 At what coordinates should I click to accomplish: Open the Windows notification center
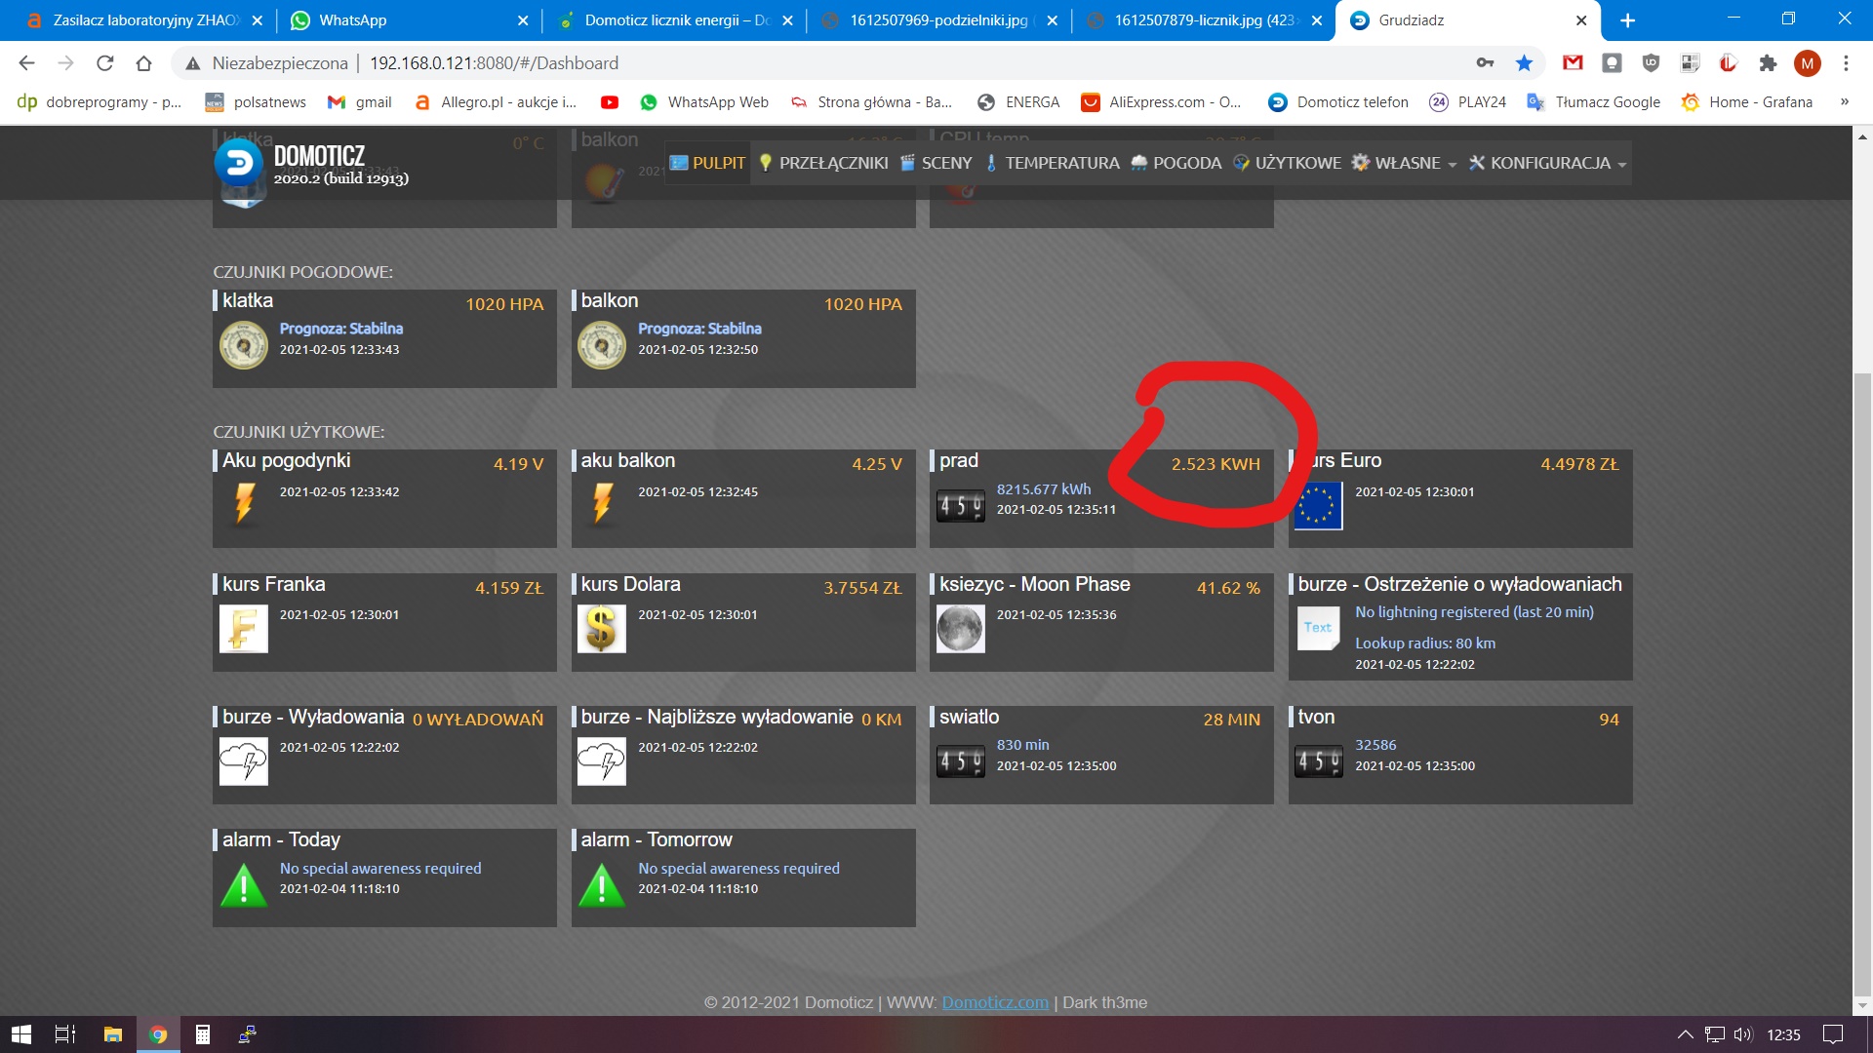1833,1034
